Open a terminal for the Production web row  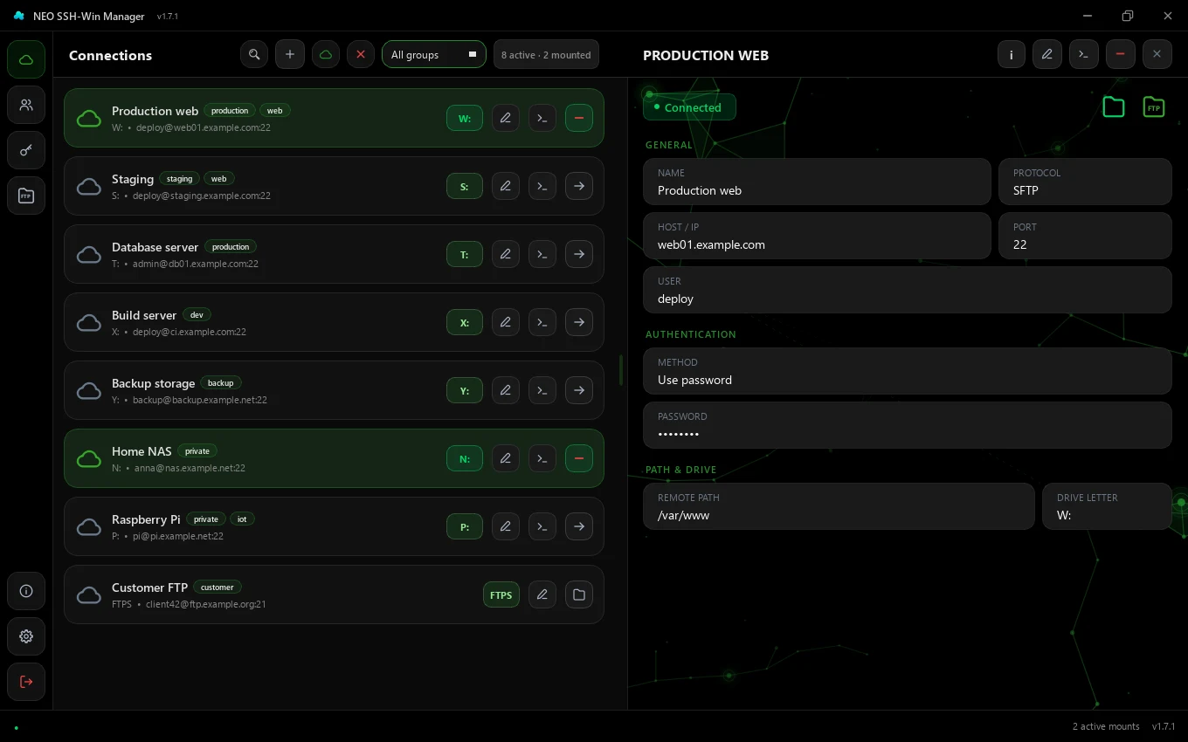coord(542,118)
